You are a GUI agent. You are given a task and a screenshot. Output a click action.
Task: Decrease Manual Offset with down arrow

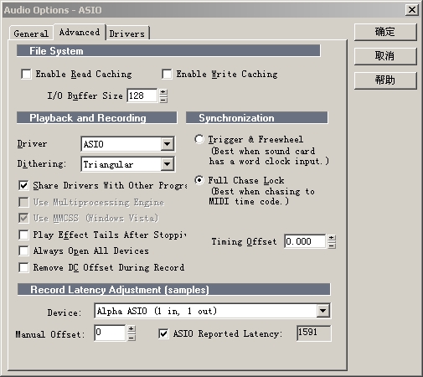(x=132, y=337)
